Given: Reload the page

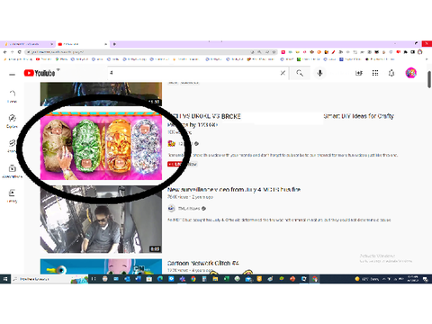Looking at the screenshot, I should (x=20, y=52).
